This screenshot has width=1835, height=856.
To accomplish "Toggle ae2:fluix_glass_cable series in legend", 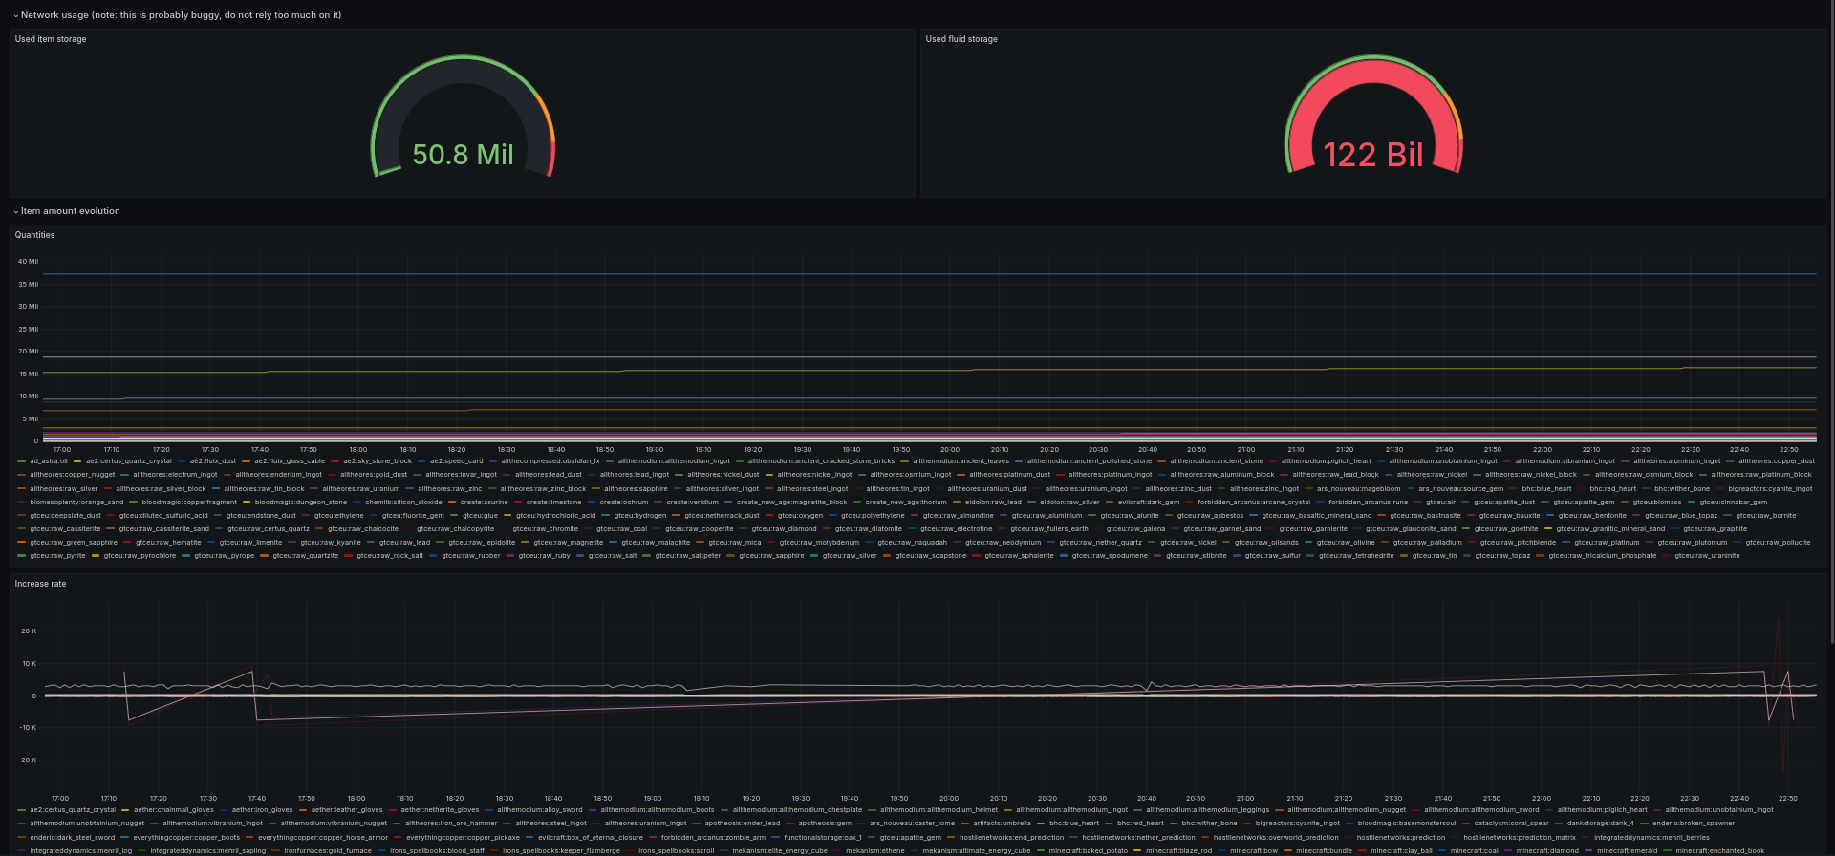I will [x=290, y=461].
